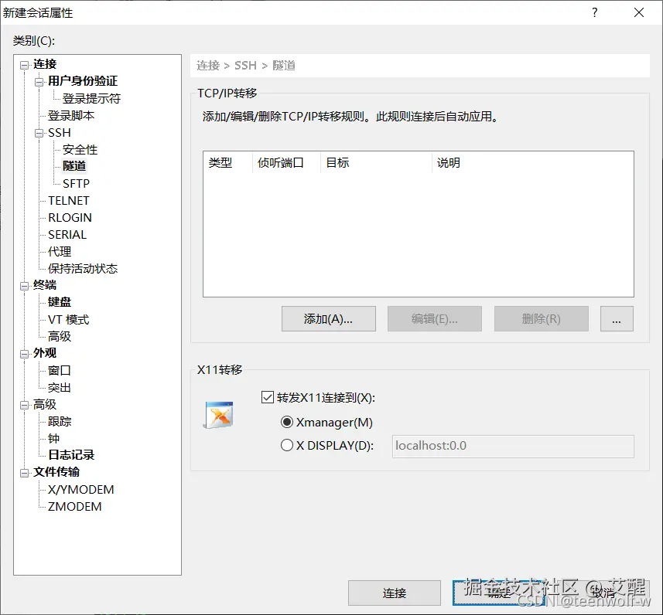This screenshot has width=663, height=615.
Task: Collapse the 连接 tree node
Action: point(24,64)
